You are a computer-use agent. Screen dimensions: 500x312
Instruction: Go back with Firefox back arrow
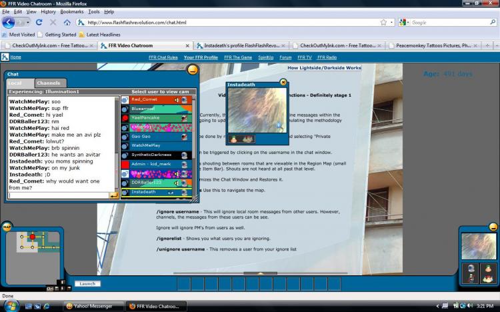(9, 22)
